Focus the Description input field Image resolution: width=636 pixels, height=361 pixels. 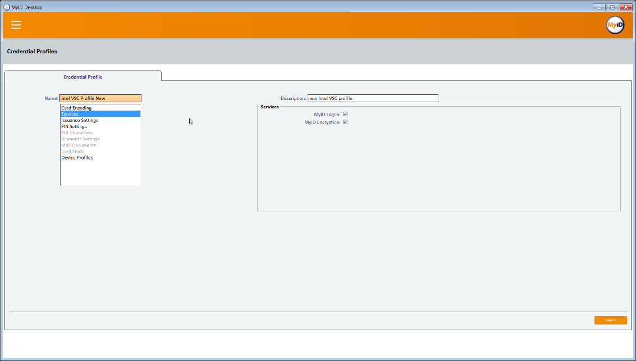[373, 98]
